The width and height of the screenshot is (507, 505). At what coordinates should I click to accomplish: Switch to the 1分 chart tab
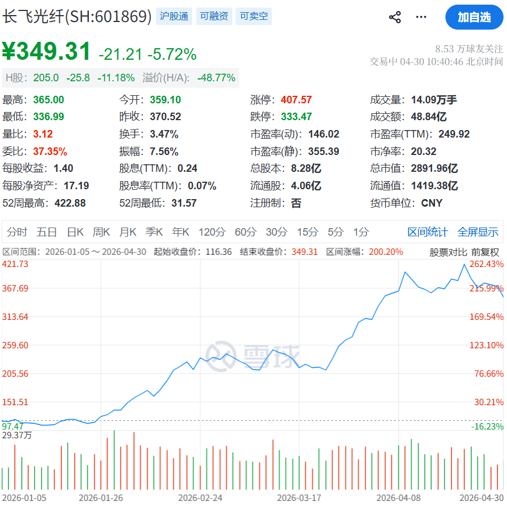tap(361, 232)
